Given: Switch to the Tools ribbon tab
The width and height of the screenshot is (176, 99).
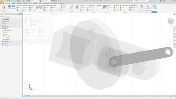Looking at the screenshot, I should point(30,3).
